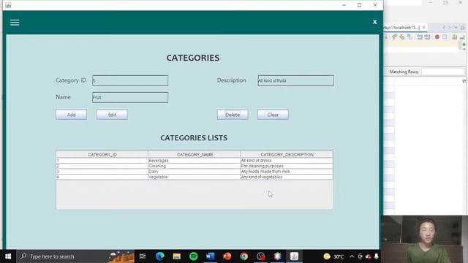Click the 'For cleaning purposes' cell
468x263 pixels.
click(x=287, y=166)
